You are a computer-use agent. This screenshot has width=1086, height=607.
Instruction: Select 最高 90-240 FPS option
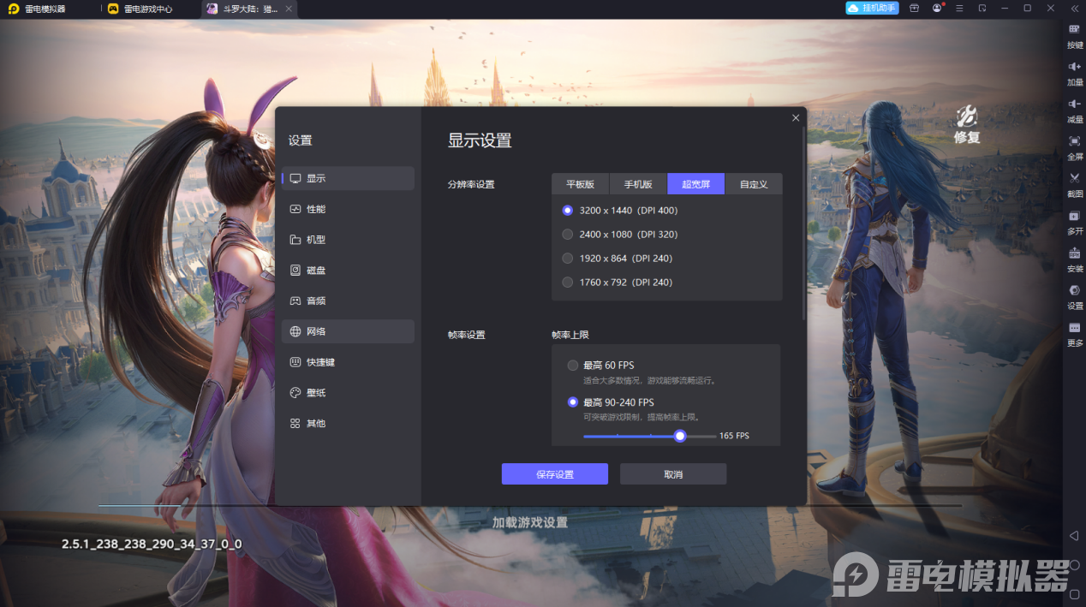[611, 402]
